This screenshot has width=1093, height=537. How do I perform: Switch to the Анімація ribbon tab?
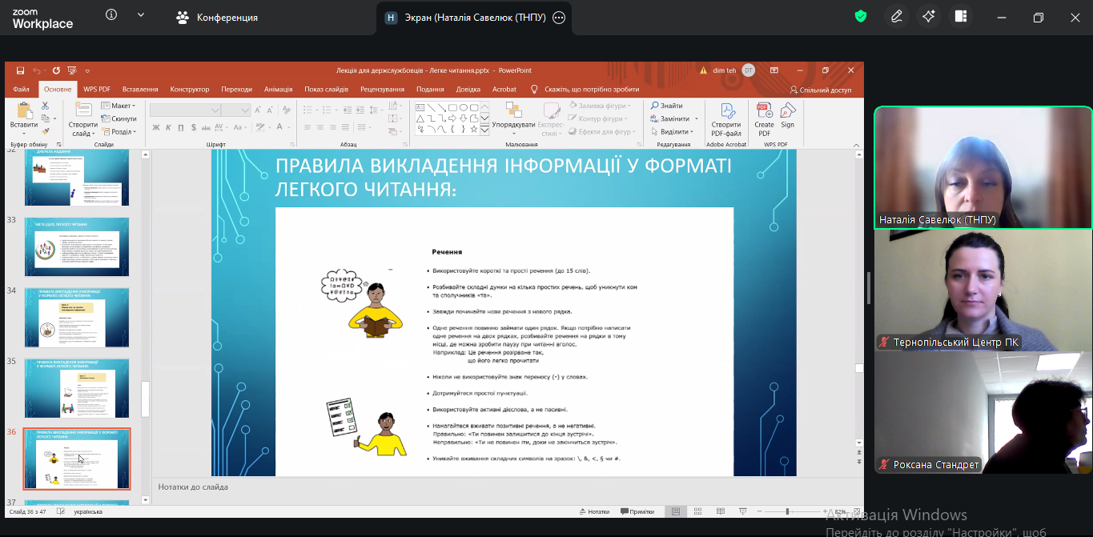coord(278,90)
